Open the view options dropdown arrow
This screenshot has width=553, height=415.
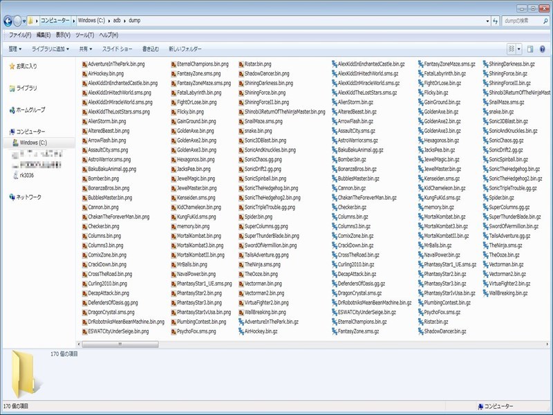click(519, 49)
